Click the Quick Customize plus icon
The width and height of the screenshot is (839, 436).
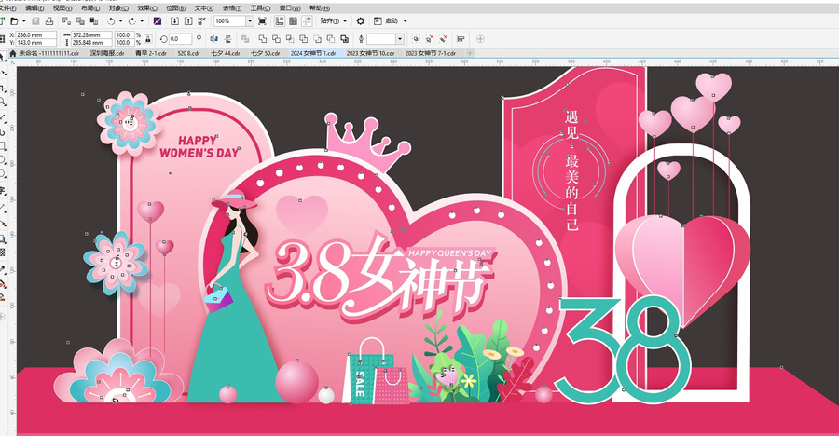click(480, 38)
